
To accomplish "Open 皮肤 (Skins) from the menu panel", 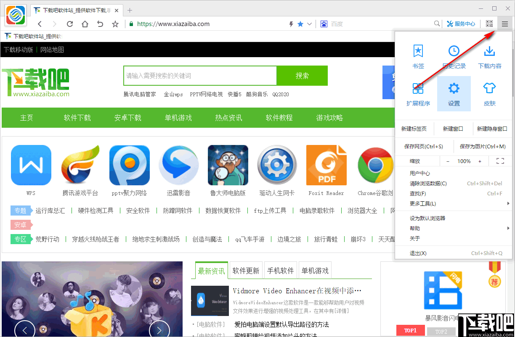I will 489,93.
